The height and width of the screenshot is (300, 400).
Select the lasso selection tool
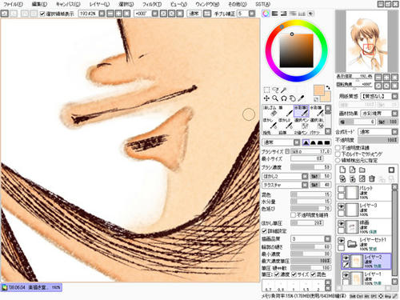(275, 90)
